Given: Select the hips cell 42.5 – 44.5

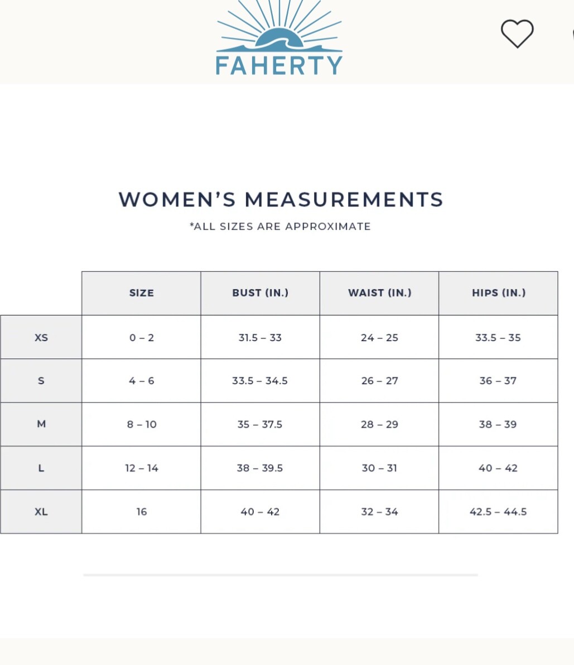Looking at the screenshot, I should (498, 511).
